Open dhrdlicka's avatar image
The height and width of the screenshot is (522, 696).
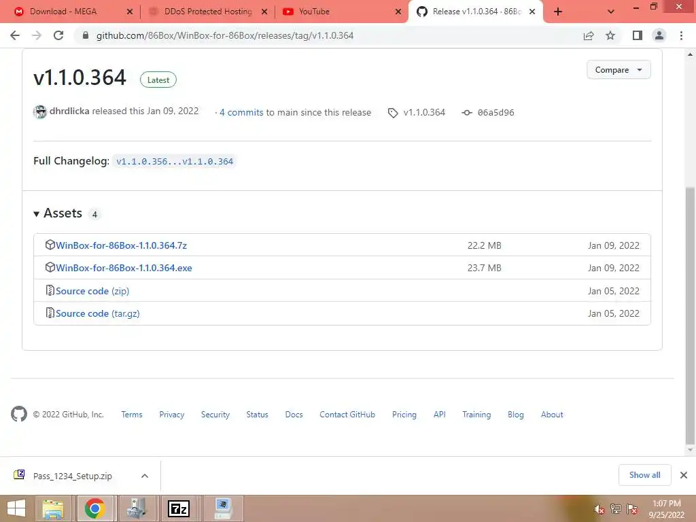click(40, 112)
